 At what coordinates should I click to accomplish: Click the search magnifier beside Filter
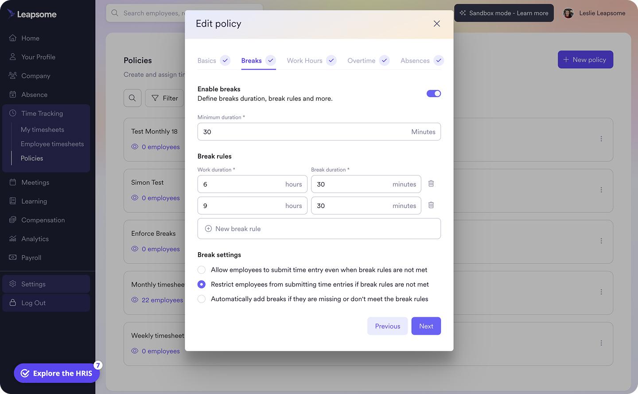click(132, 98)
